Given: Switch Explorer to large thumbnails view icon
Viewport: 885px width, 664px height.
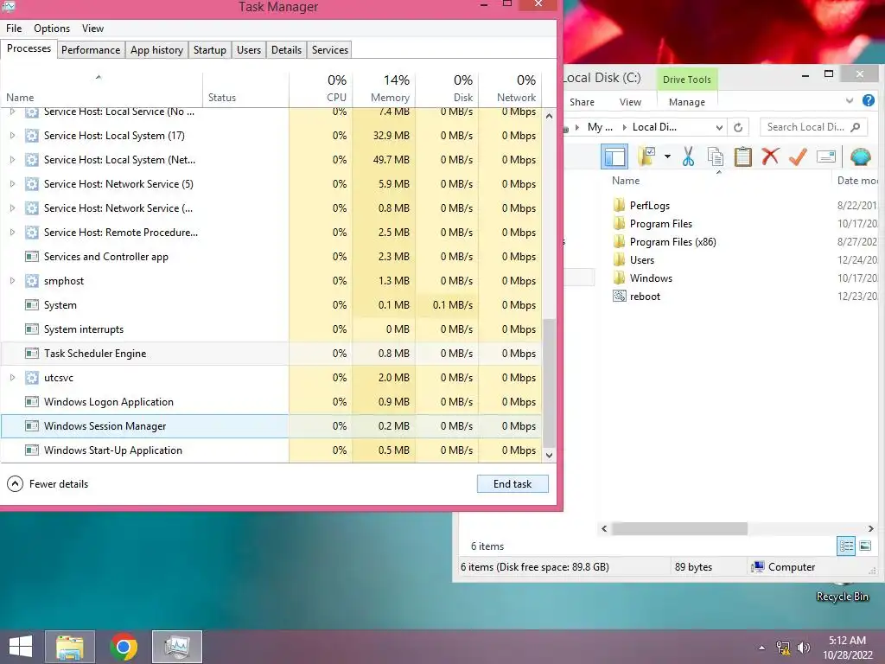Looking at the screenshot, I should (865, 546).
